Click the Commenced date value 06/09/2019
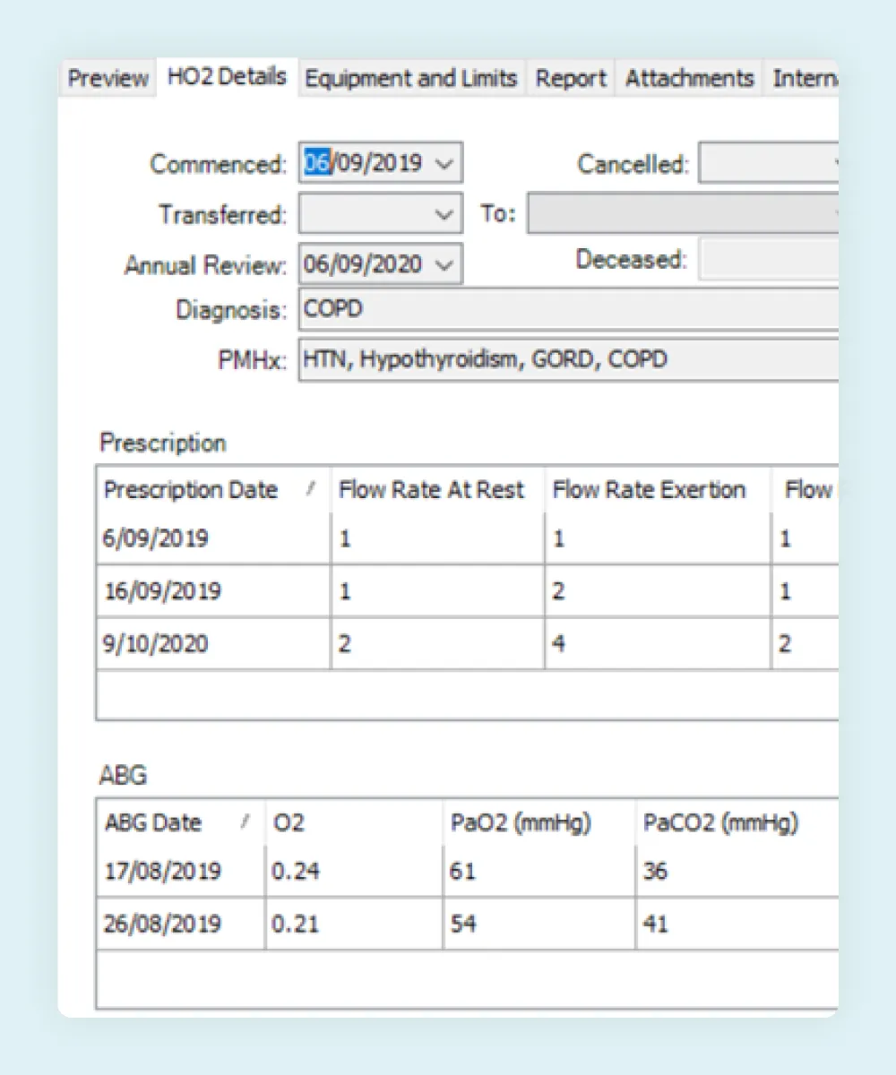 364,165
